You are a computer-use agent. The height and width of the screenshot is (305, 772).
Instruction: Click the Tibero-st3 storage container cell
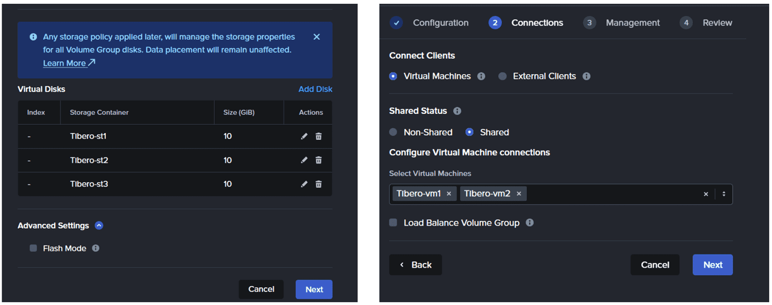coord(137,184)
